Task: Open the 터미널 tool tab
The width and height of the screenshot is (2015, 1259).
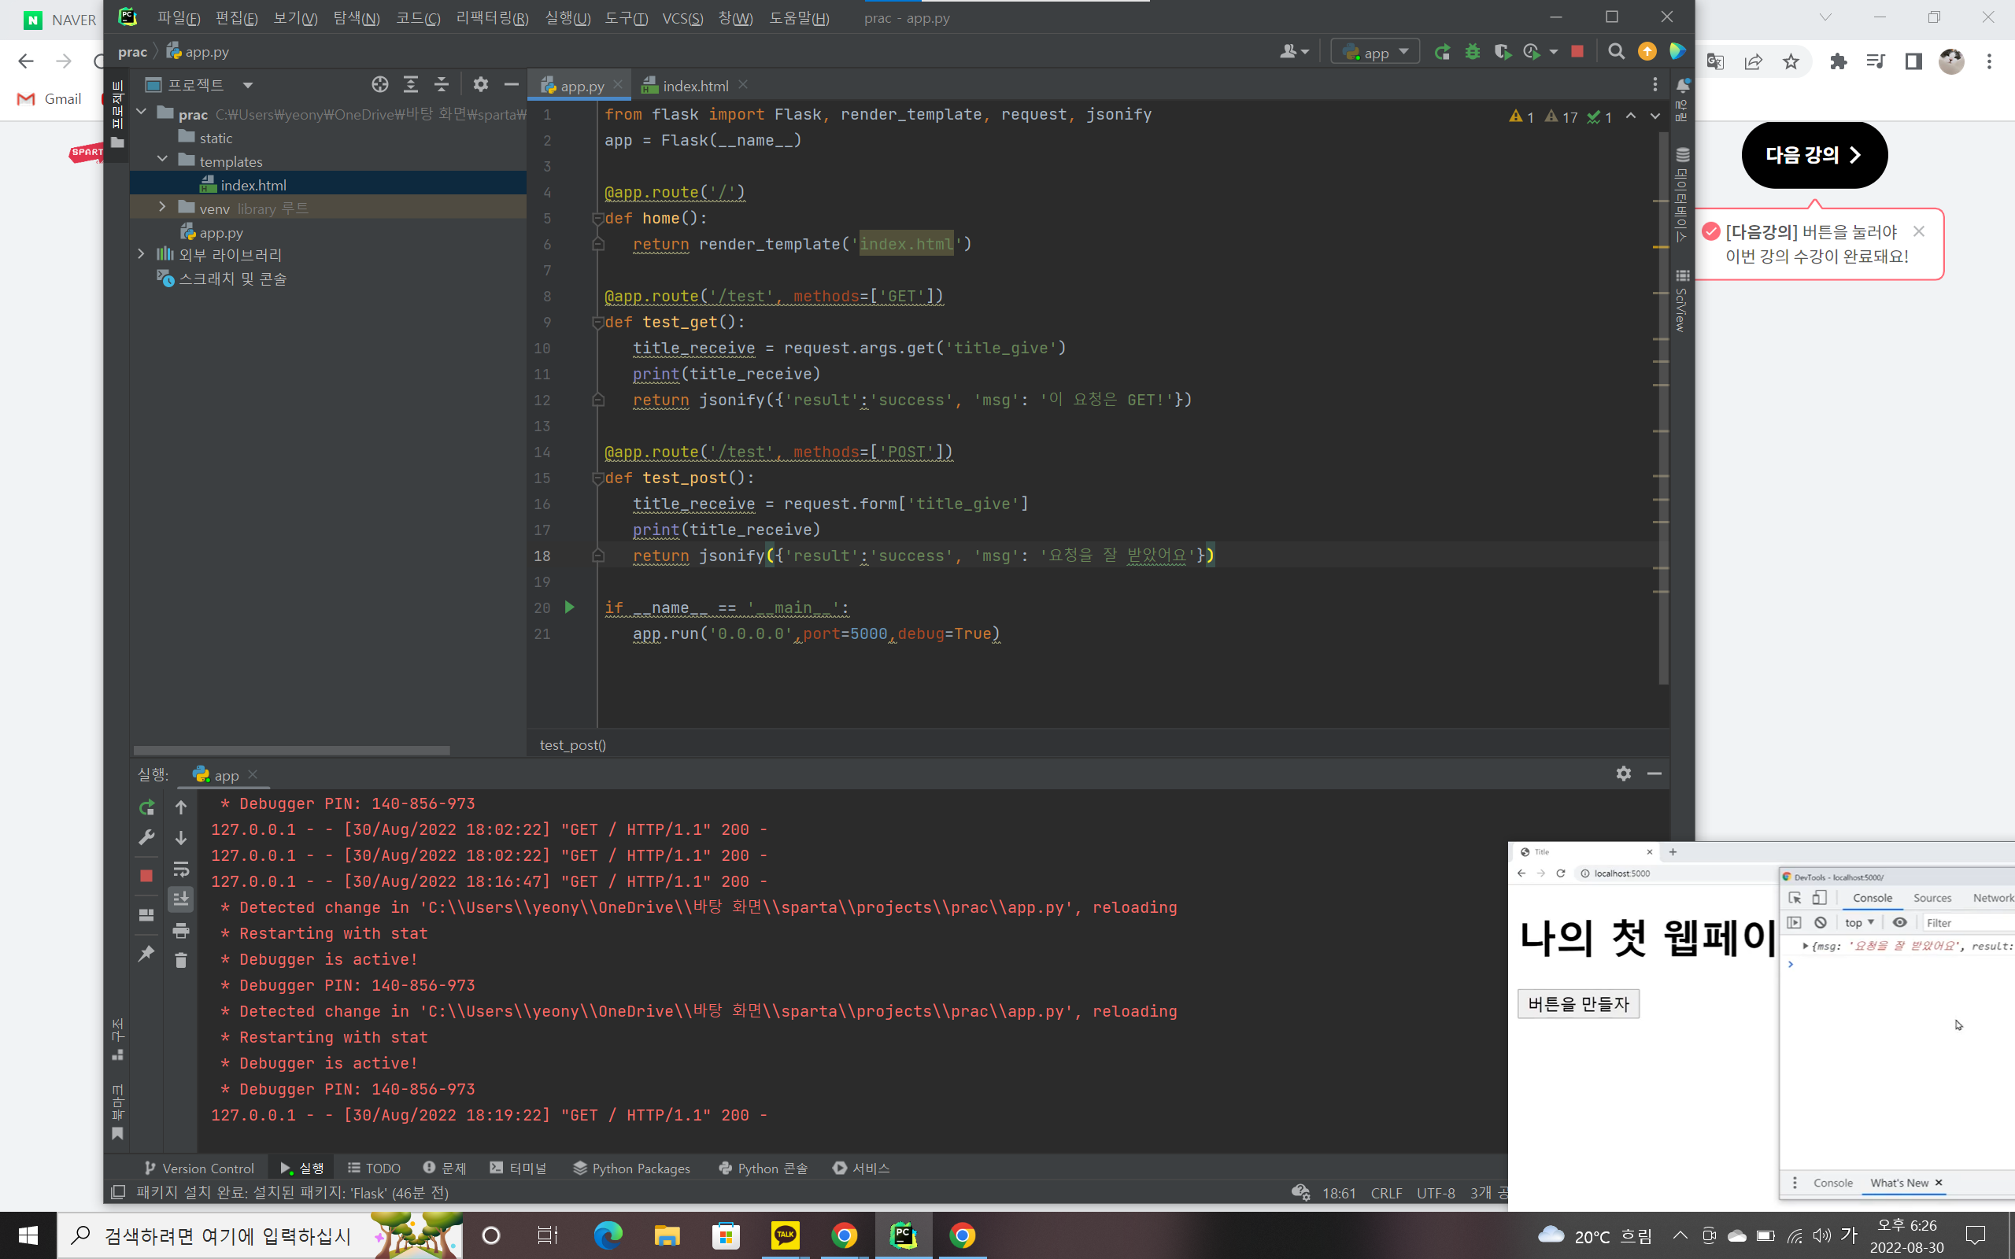Action: click(518, 1168)
